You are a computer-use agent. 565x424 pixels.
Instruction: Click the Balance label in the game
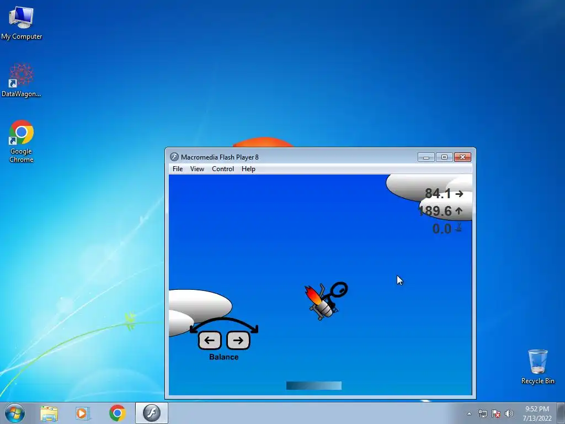224,357
